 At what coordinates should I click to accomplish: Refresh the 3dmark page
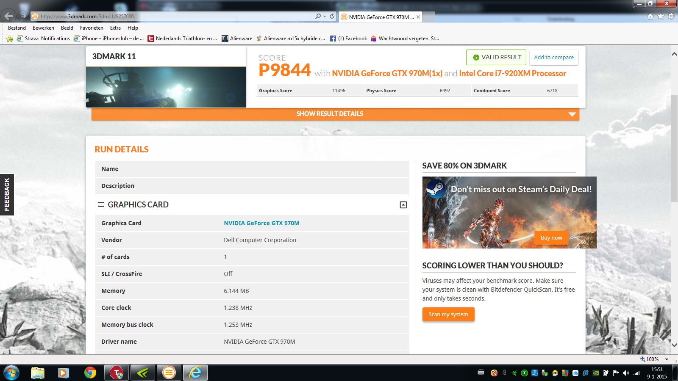click(332, 16)
